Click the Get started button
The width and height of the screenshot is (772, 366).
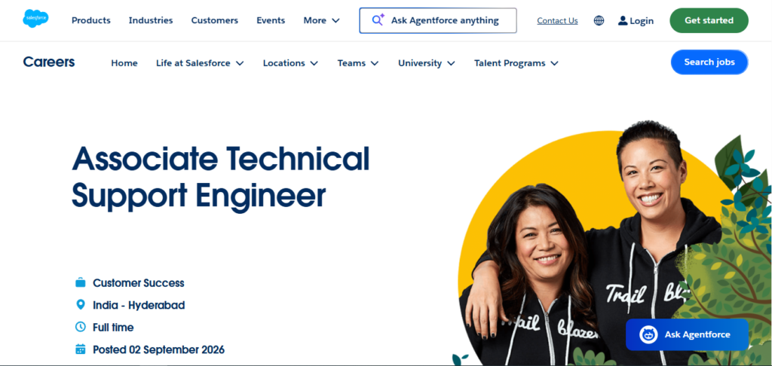pos(709,20)
